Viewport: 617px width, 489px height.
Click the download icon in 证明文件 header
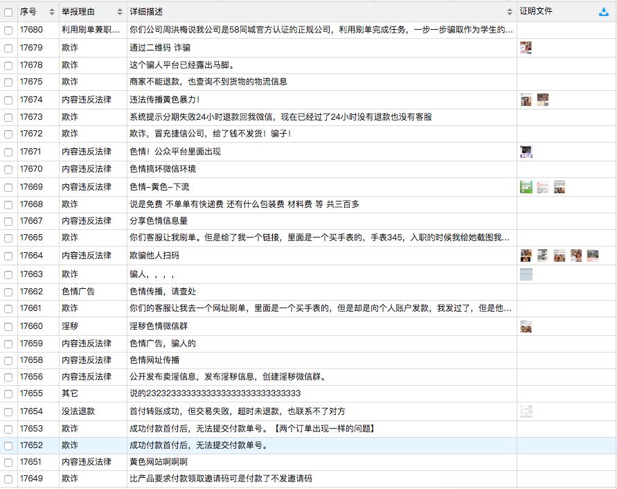tap(604, 12)
